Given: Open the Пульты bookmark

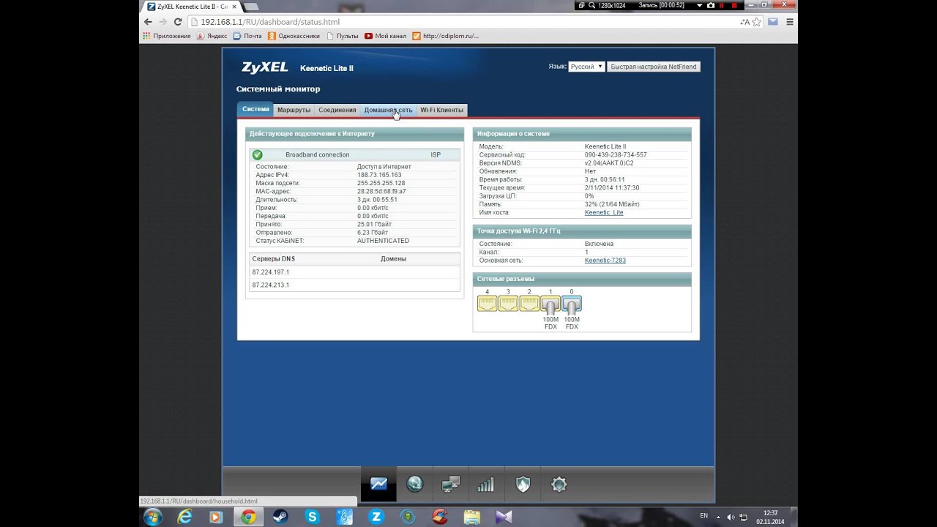Looking at the screenshot, I should coord(343,35).
